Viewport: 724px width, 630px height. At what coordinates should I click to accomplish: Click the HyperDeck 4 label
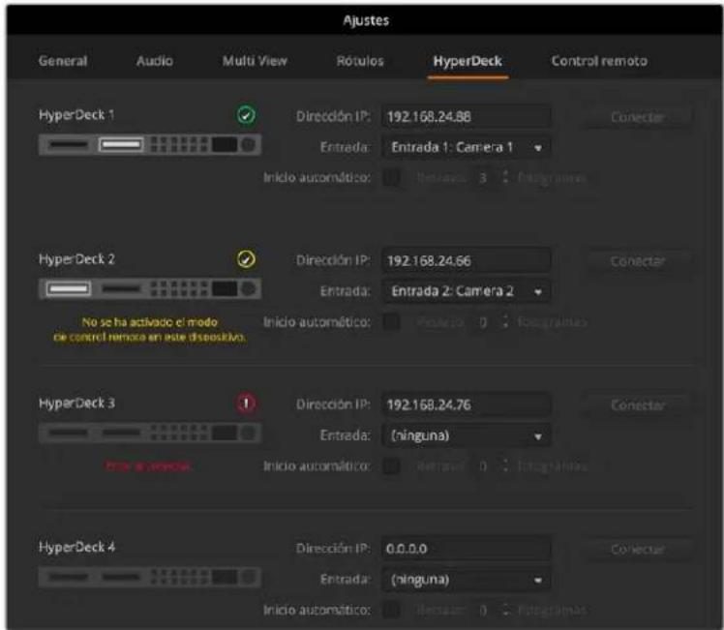click(76, 548)
